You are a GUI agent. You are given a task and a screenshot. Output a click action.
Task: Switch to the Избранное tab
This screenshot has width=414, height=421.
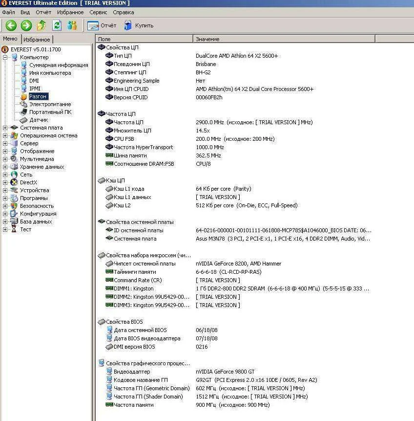[37, 40]
